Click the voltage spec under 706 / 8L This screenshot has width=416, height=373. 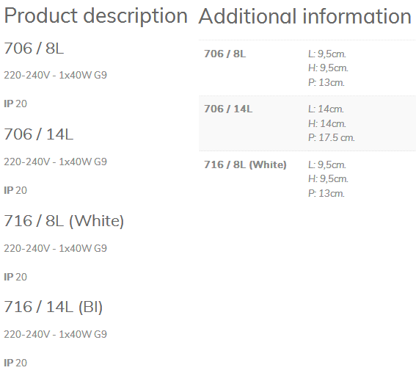click(x=56, y=75)
